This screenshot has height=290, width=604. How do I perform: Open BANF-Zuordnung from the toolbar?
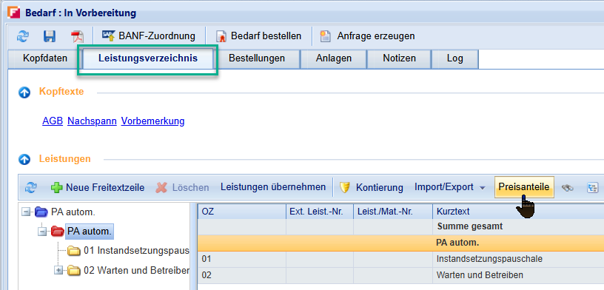point(148,36)
